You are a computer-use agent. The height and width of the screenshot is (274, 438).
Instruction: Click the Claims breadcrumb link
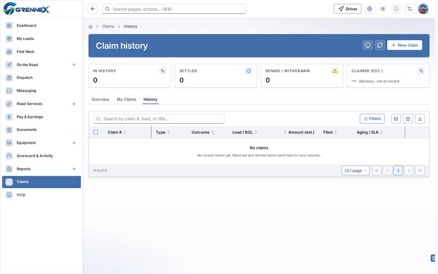point(108,26)
